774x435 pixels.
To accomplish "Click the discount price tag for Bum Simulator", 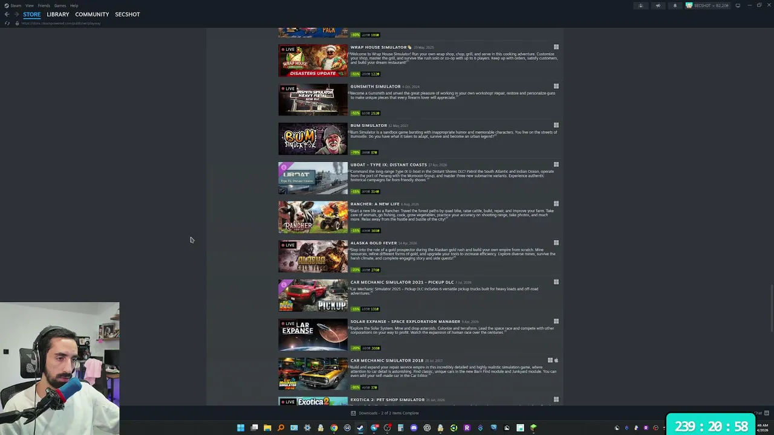I will click(364, 152).
